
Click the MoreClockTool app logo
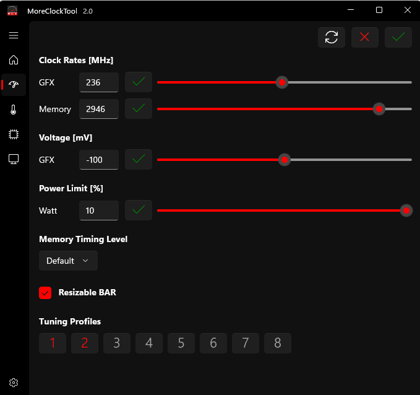tap(12, 11)
